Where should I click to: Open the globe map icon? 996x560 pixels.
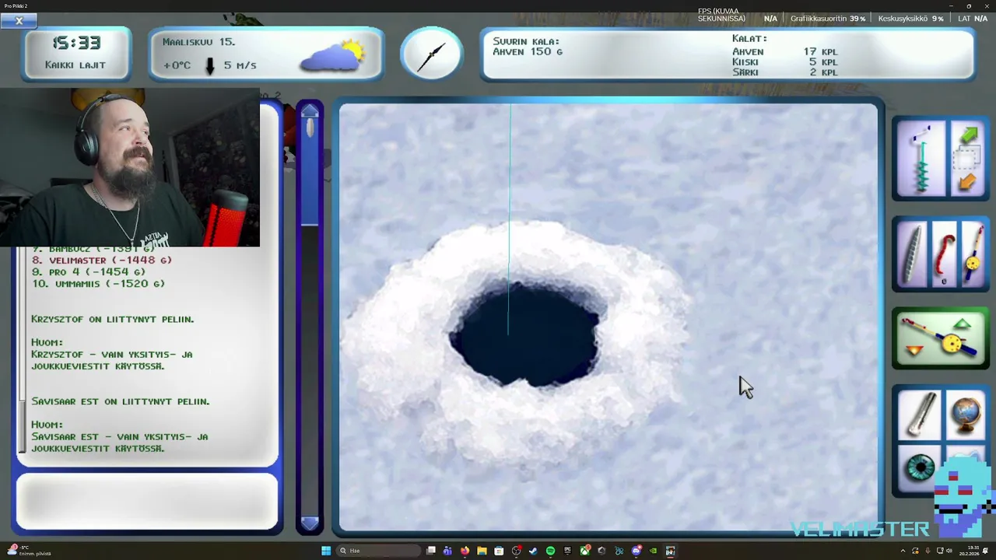965,415
